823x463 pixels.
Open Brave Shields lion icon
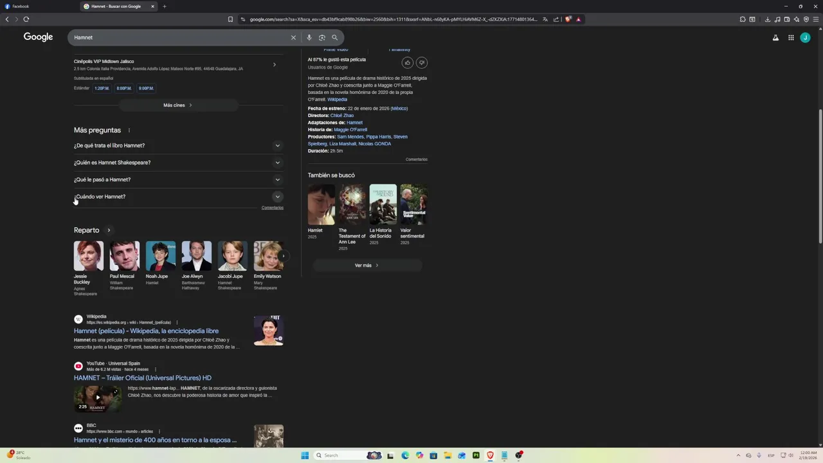click(x=568, y=19)
